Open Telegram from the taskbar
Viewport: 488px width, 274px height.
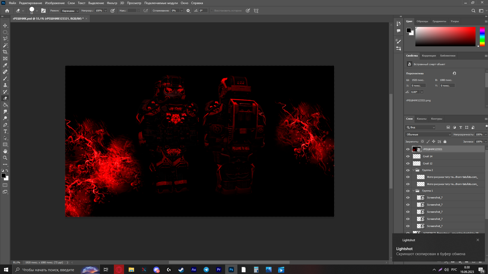pyautogui.click(x=206, y=270)
